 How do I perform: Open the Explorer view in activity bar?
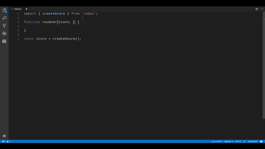(5, 10)
